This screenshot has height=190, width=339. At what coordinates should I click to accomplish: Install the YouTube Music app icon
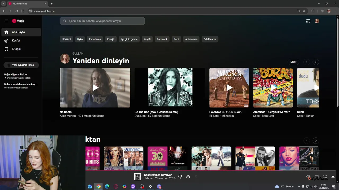click(x=298, y=11)
